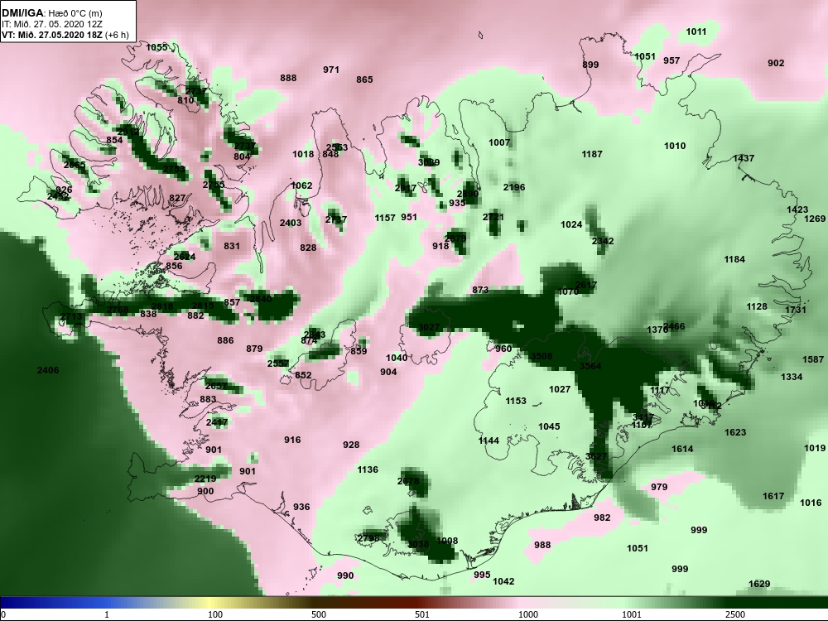Click the map value 979

(659, 488)
